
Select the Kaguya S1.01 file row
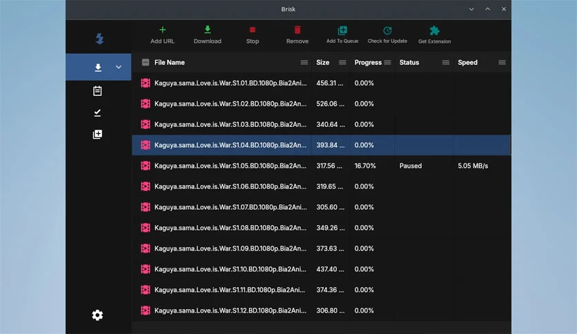[x=321, y=83]
